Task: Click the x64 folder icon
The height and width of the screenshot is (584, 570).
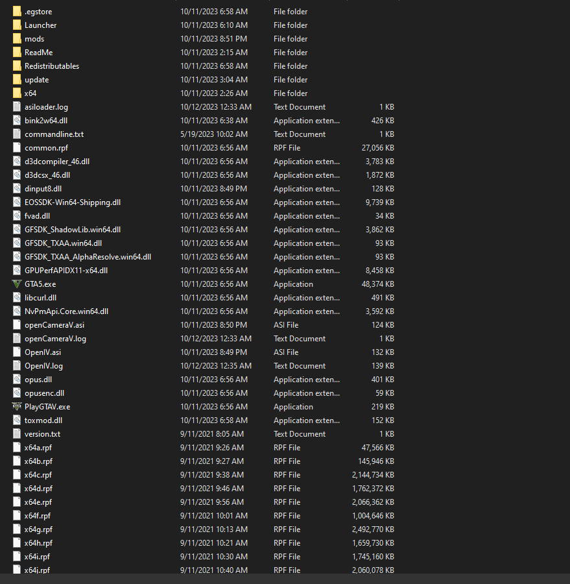Action: [x=17, y=93]
